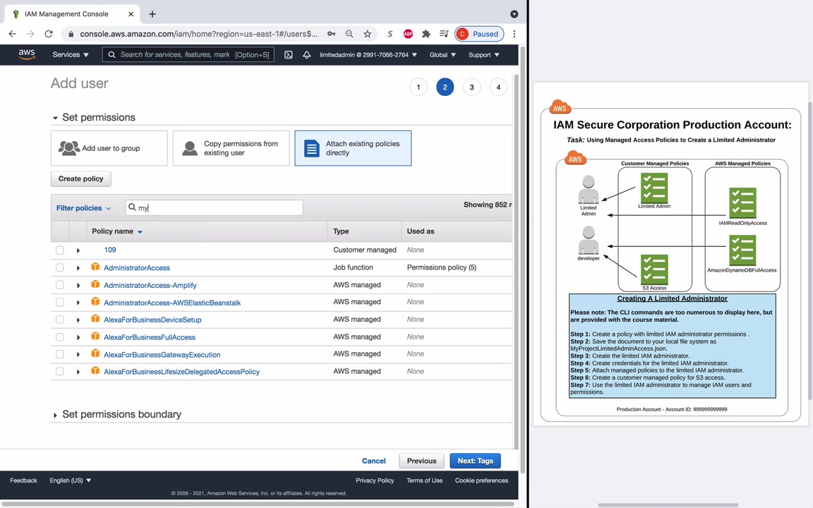Expand AdministratorAccess-Amplify policy details
813x508 pixels.
coord(78,286)
